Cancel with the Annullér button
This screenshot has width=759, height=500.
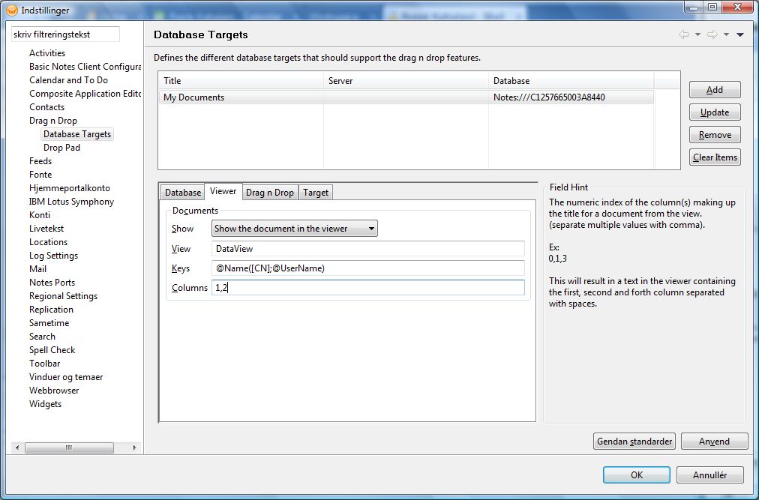point(709,475)
